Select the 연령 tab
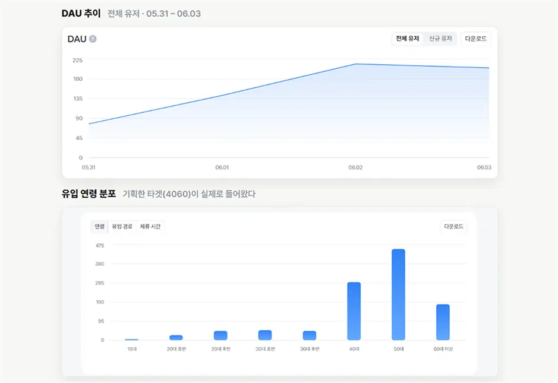558x383 pixels. pyautogui.click(x=100, y=226)
